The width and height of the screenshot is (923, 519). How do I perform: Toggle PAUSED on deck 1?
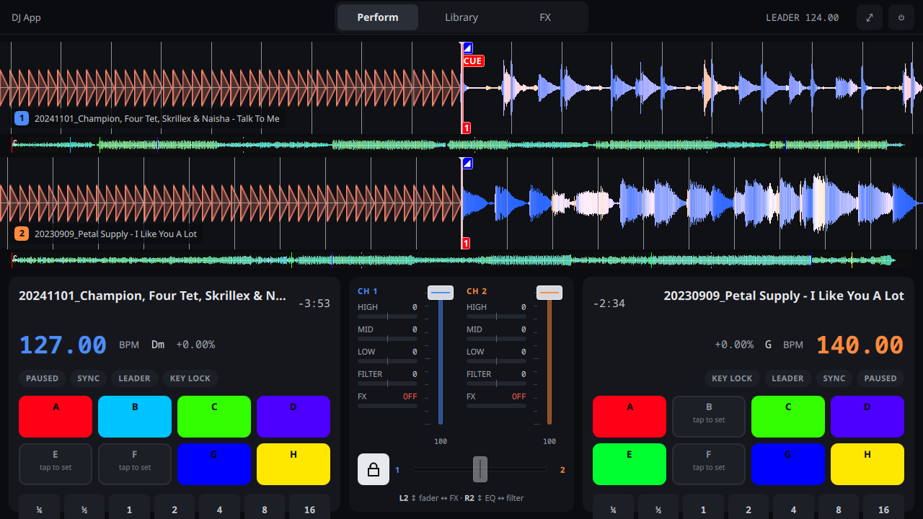(43, 378)
